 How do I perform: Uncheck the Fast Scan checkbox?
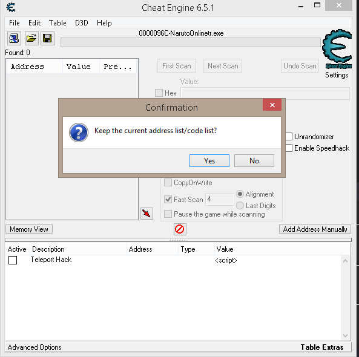click(168, 199)
